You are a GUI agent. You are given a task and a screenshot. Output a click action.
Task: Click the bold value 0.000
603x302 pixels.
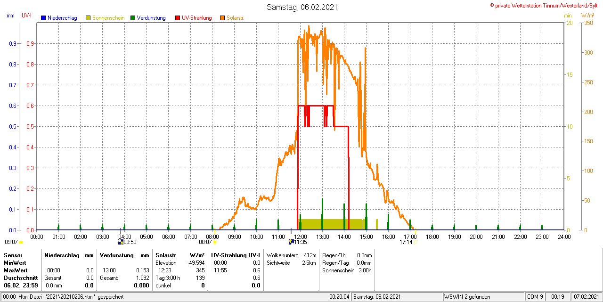pyautogui.click(x=141, y=286)
